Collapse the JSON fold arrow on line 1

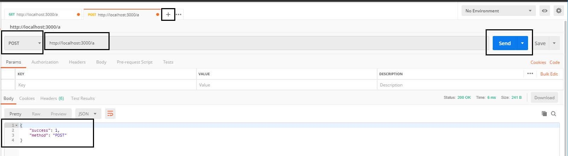pyautogui.click(x=16, y=125)
